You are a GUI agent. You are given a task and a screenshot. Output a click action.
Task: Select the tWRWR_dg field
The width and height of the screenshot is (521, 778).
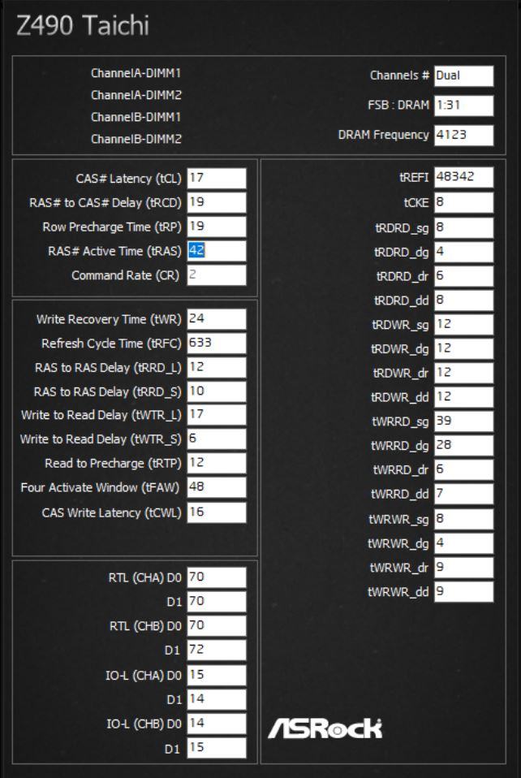pyautogui.click(x=464, y=543)
